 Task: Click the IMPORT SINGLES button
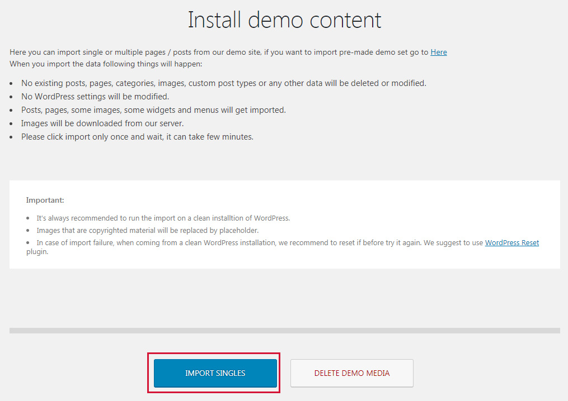tap(215, 373)
